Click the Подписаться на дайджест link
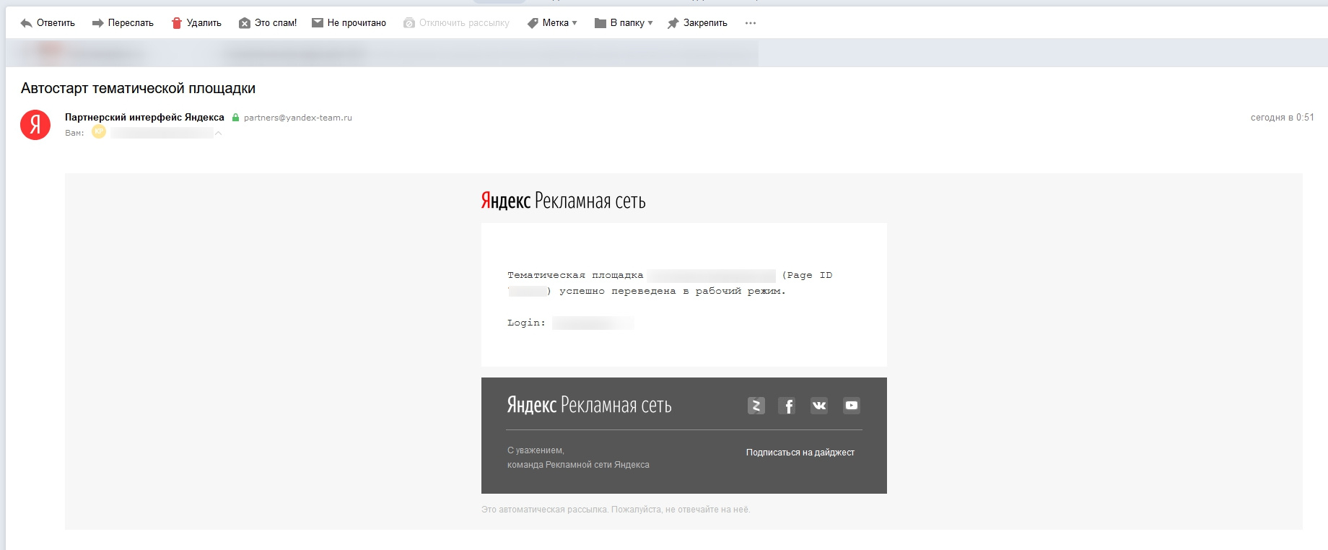Viewport: 1328px width, 550px height. pyautogui.click(x=800, y=453)
